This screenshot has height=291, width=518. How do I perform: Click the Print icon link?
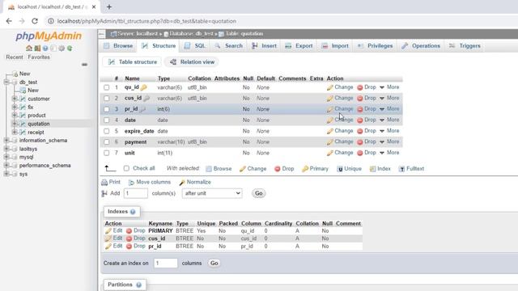point(104,182)
